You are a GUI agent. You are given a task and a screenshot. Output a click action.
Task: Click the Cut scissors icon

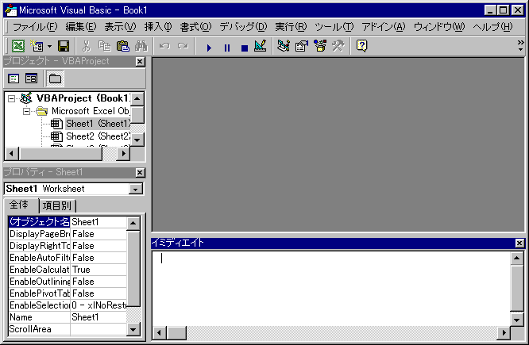point(87,46)
